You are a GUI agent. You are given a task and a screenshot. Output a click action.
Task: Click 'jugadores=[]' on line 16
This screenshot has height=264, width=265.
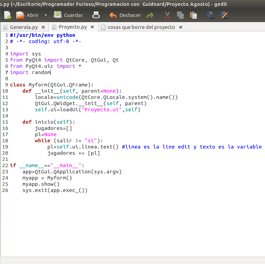[54, 128]
